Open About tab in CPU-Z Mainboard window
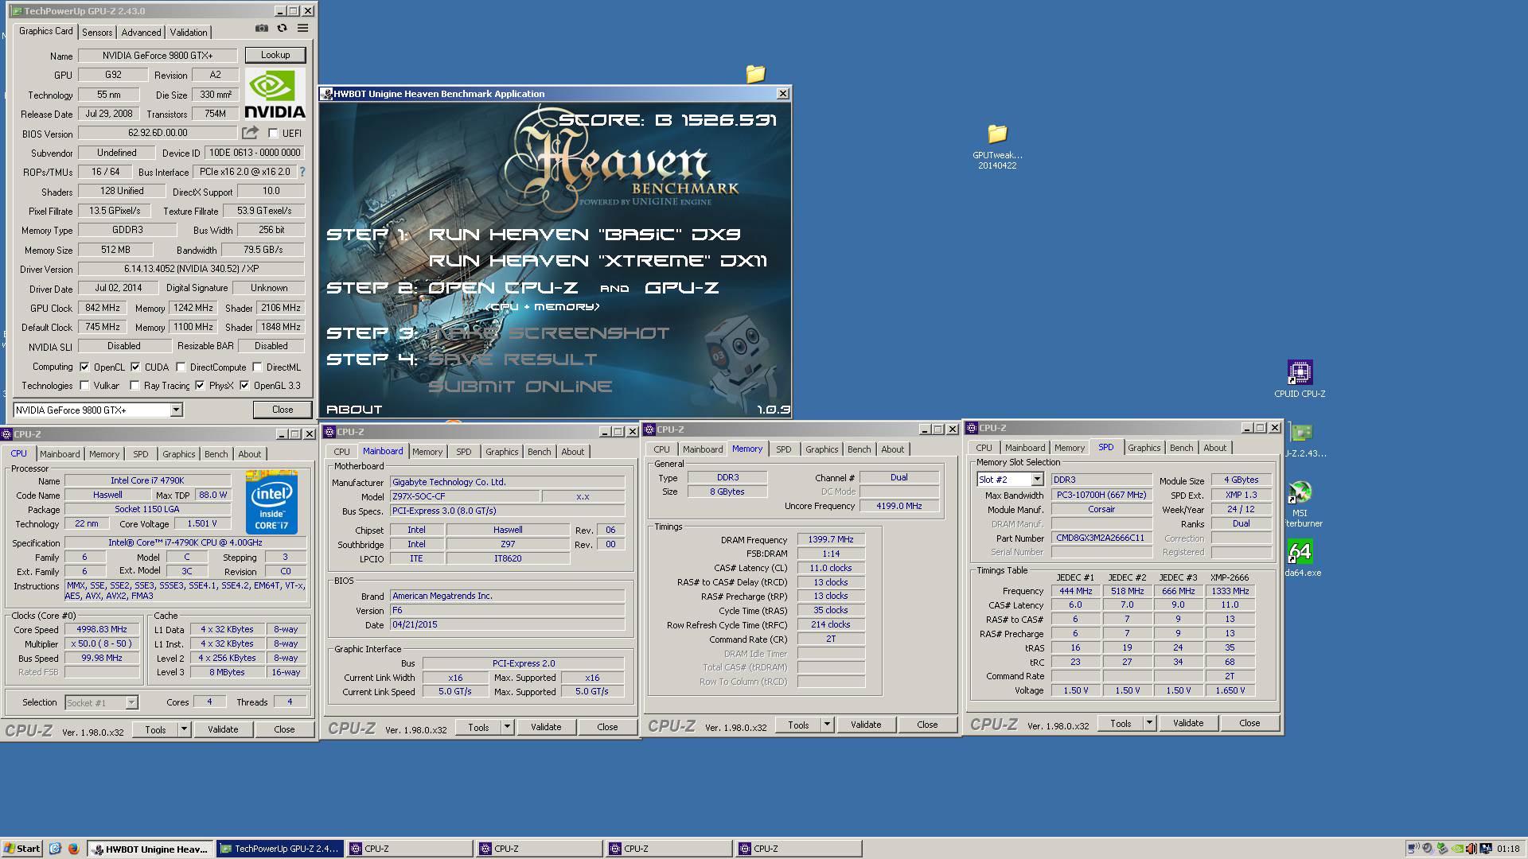Viewport: 1528px width, 859px height. tap(572, 452)
